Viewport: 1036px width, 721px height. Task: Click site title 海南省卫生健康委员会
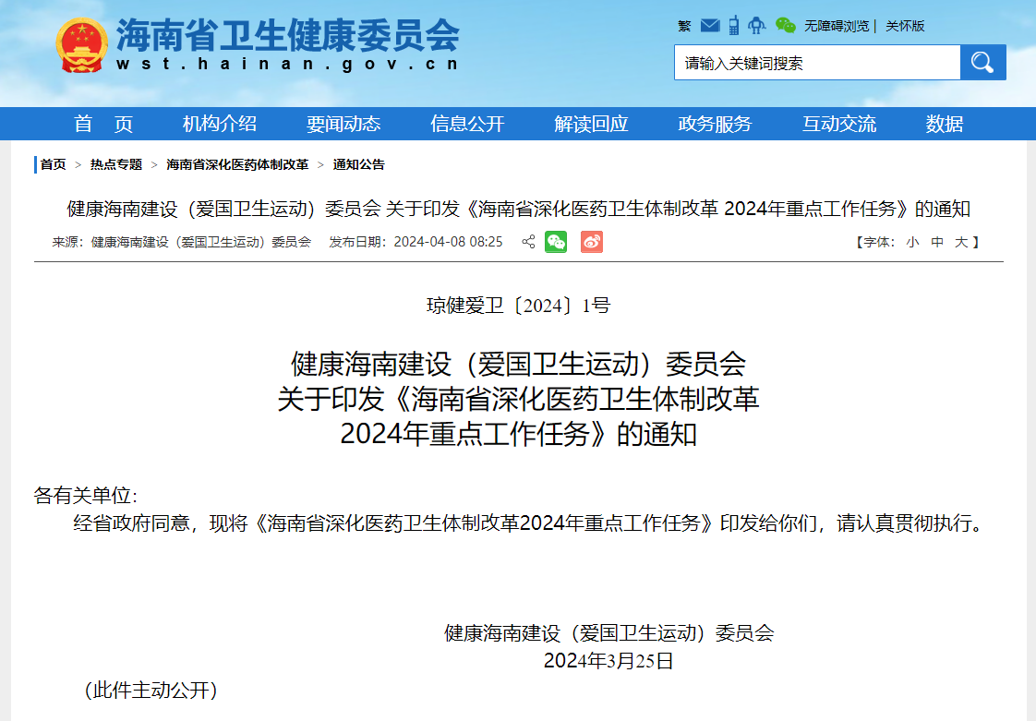coord(287,35)
